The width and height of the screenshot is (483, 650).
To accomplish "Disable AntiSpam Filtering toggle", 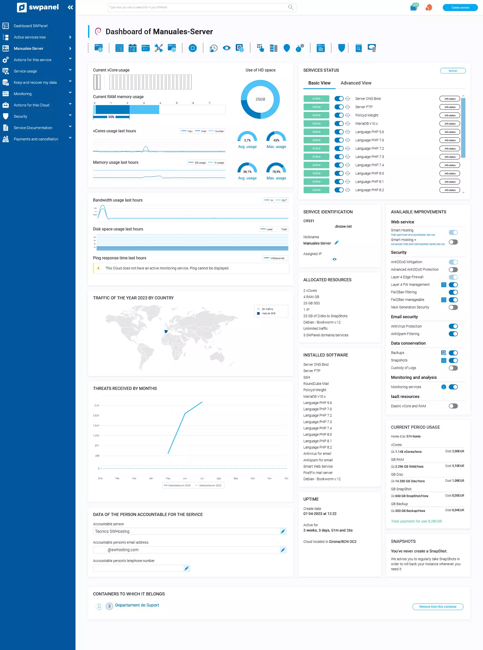I will click(453, 334).
